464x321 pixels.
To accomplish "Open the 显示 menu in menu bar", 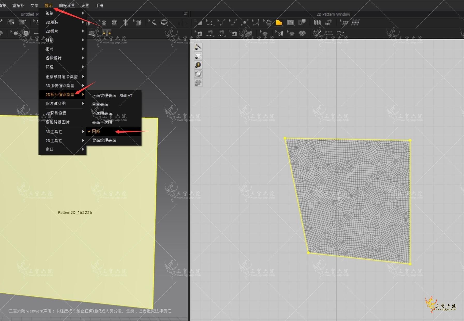I will click(48, 5).
